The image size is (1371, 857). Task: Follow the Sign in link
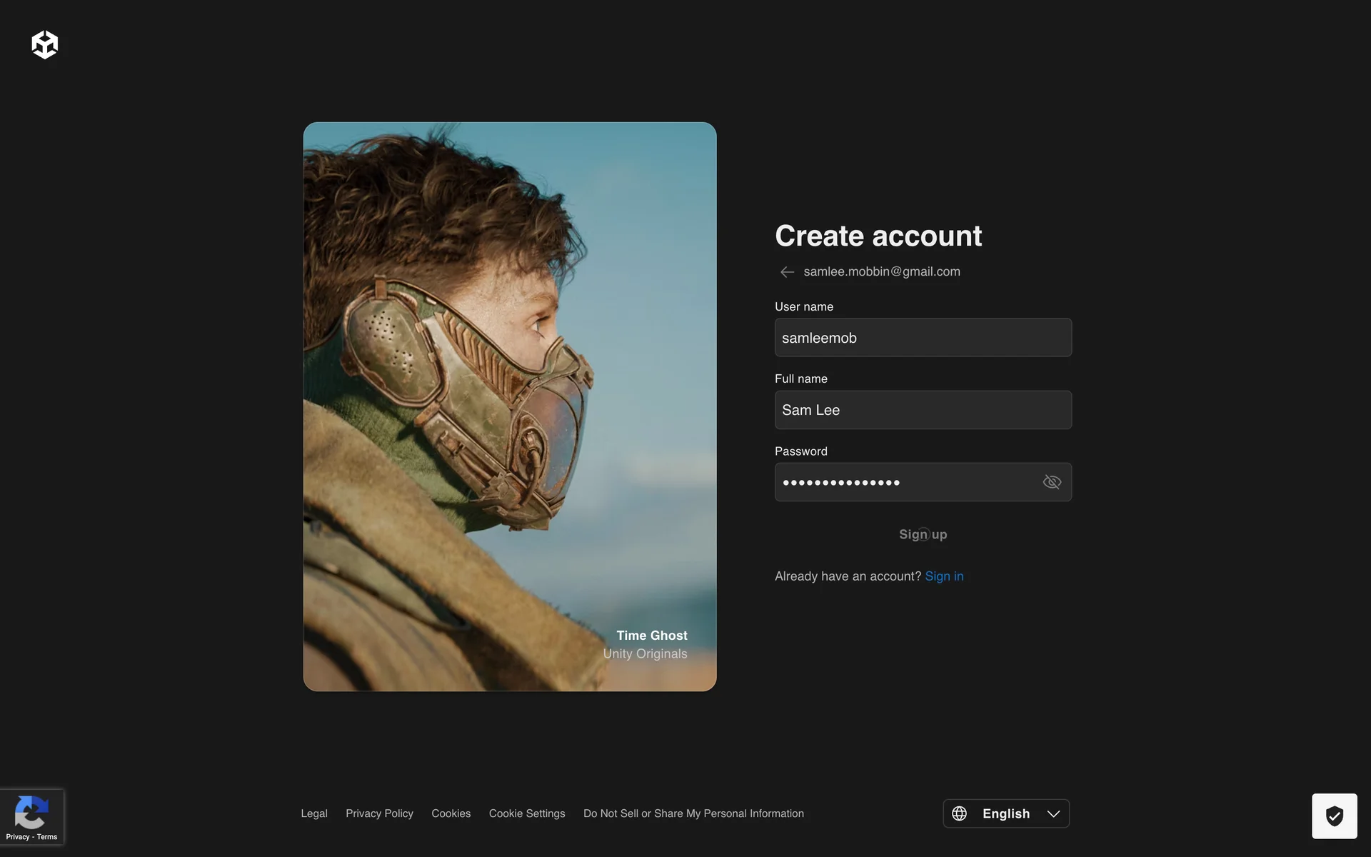pyautogui.click(x=944, y=576)
